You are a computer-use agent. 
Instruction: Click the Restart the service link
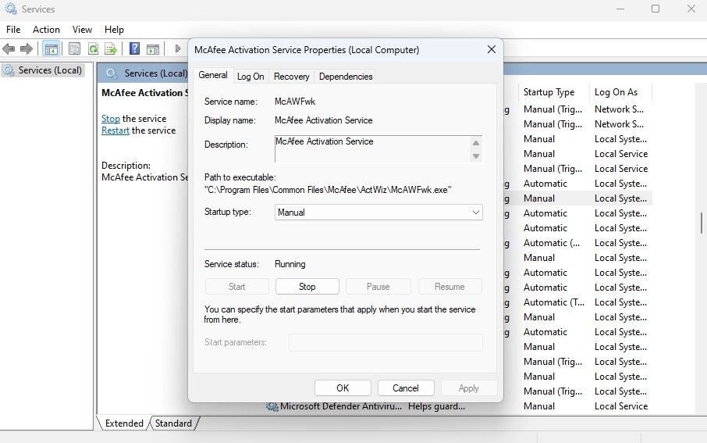pos(115,130)
